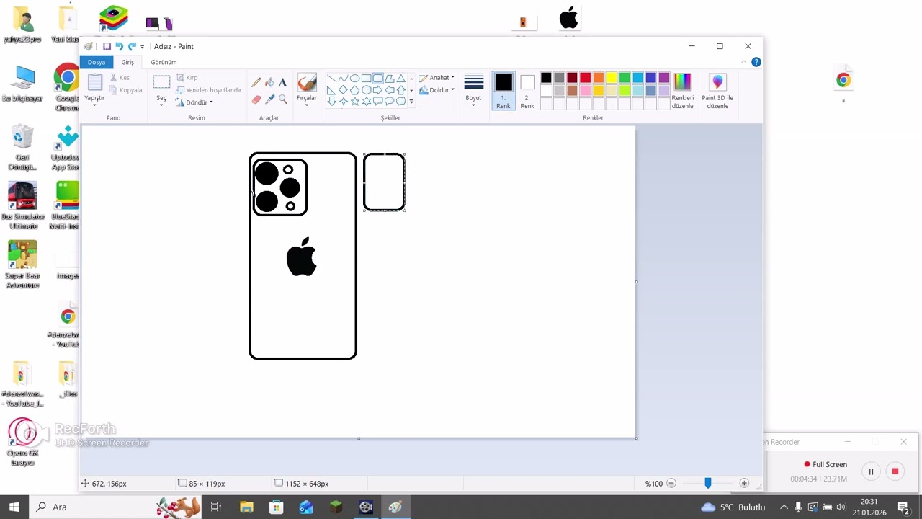The height and width of the screenshot is (519, 922).
Task: Open Paint help question mark icon
Action: (x=756, y=62)
